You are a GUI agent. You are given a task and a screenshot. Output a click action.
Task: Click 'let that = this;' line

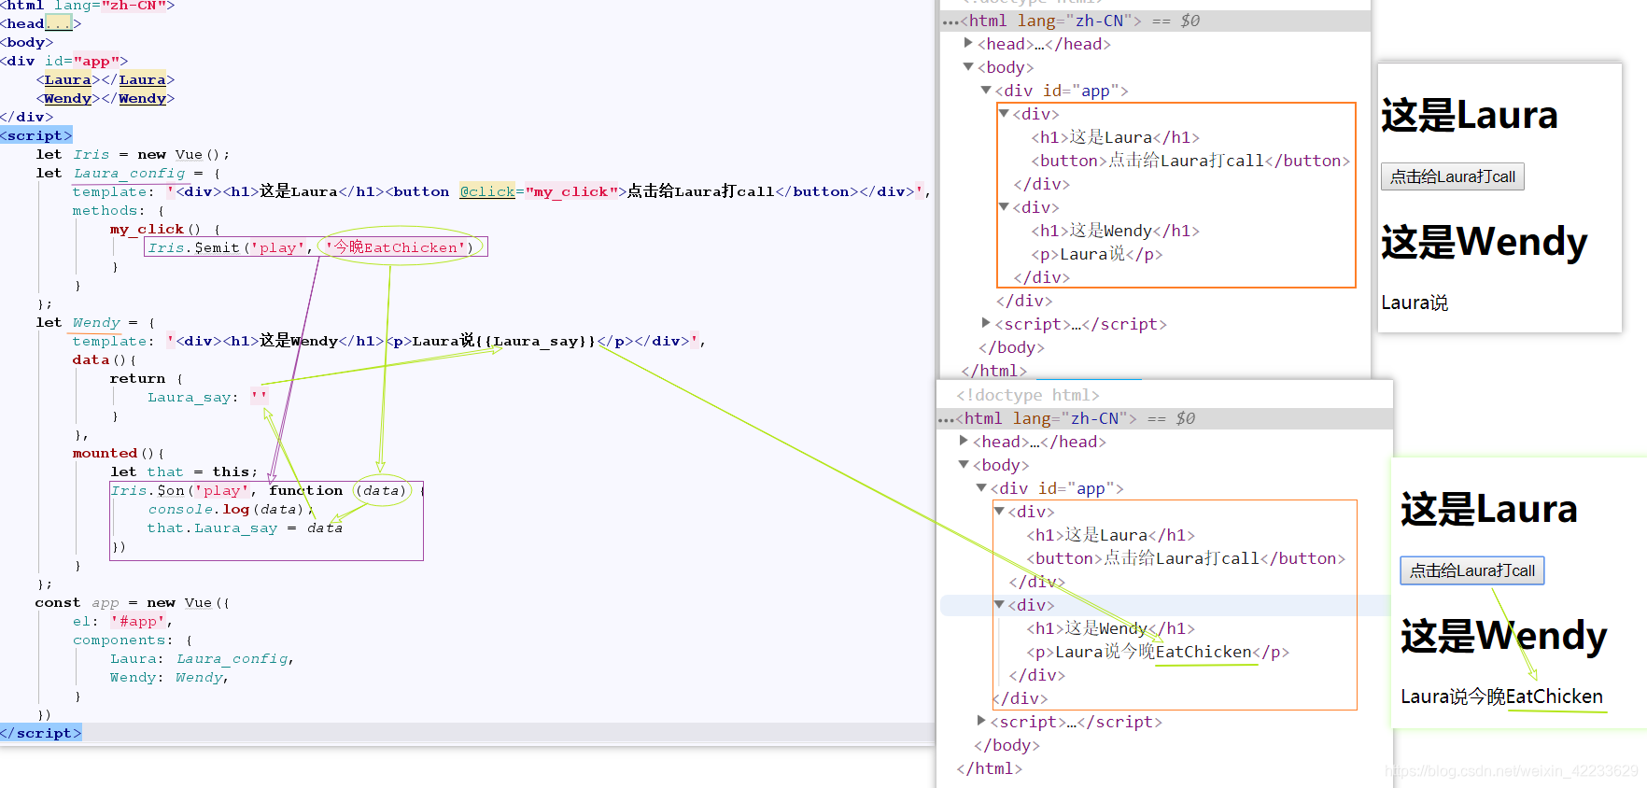click(x=184, y=471)
